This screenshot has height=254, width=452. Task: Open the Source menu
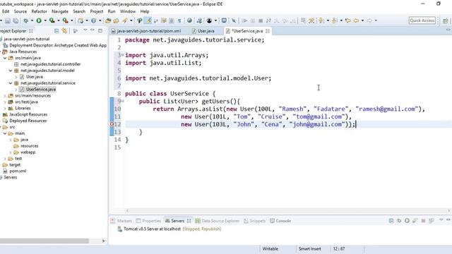click(x=20, y=11)
